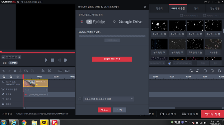Screen dimensions: 224x125
Task: Toggle the fade-out checkbox in overlay panel
Action: point(205,16)
